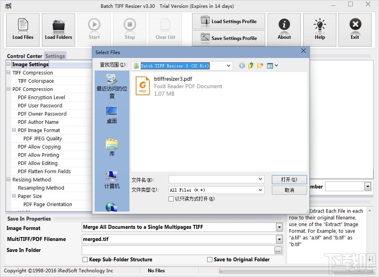This screenshot has height=277, width=379.
Task: Check Keep Sub-Folder Structure
Action: pos(85,260)
